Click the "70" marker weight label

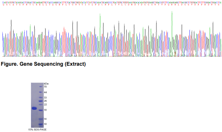pos(45,87)
